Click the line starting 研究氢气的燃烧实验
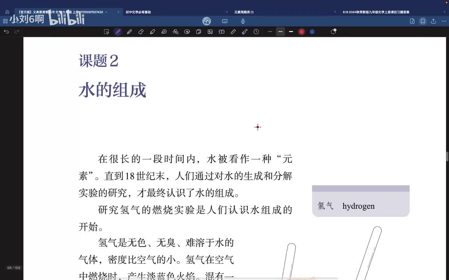 (x=195, y=210)
